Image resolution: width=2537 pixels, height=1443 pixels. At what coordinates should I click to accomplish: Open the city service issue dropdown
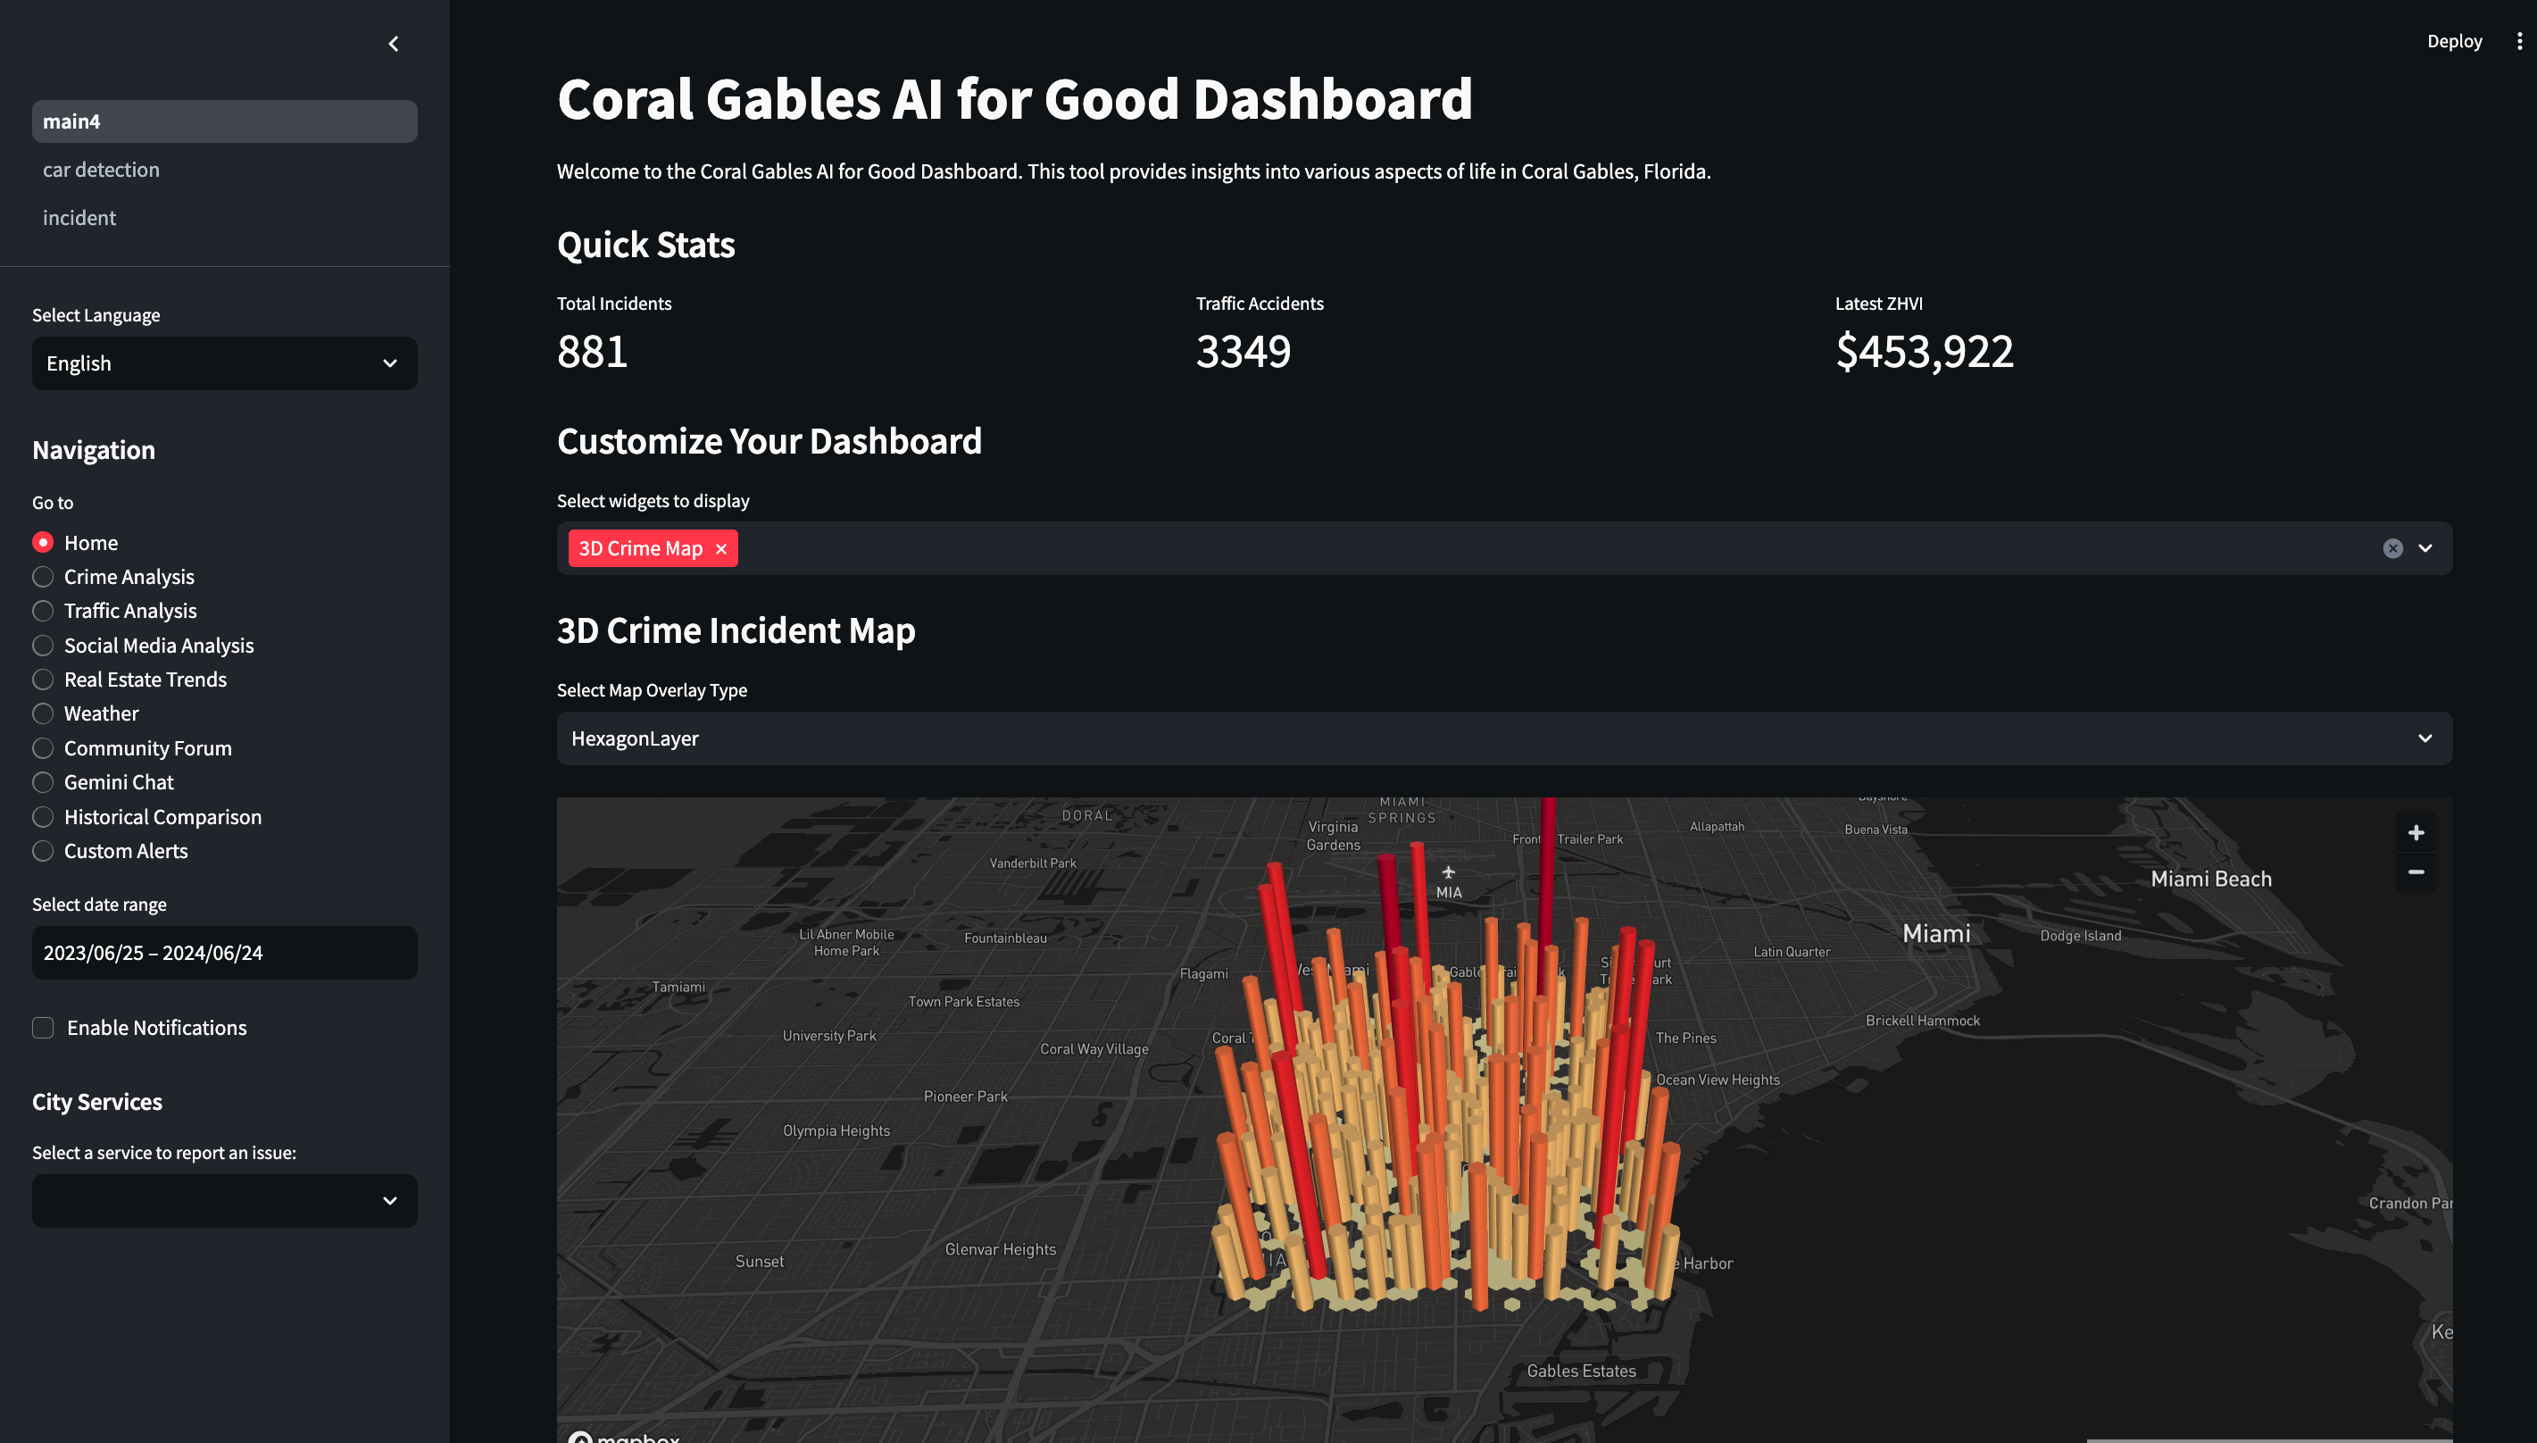[224, 1201]
